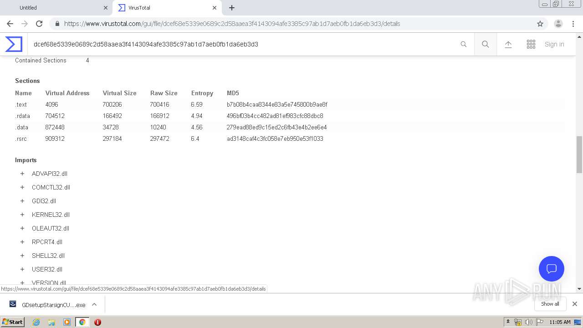Select MD5 ad3148caf4c3fc058e7eb950e53f1033
Viewport: 583px width, 328px height.
(275, 138)
